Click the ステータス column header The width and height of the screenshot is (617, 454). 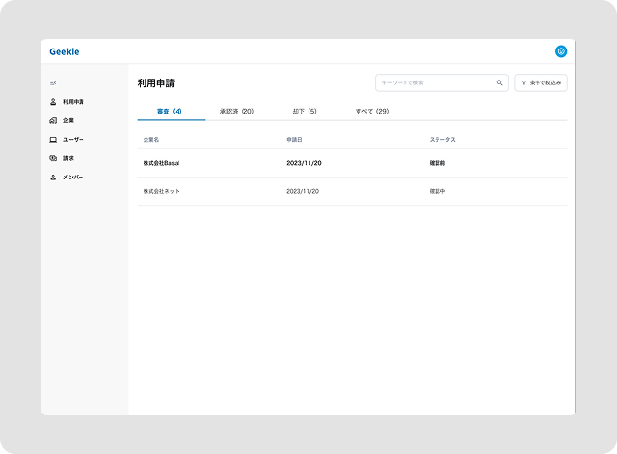(442, 140)
